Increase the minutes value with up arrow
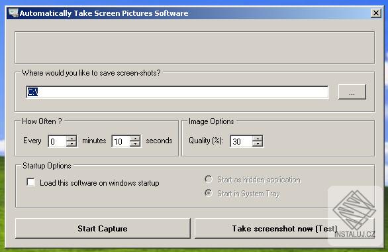 [x=72, y=139]
